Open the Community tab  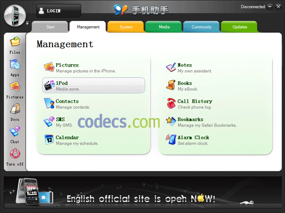[x=201, y=27]
